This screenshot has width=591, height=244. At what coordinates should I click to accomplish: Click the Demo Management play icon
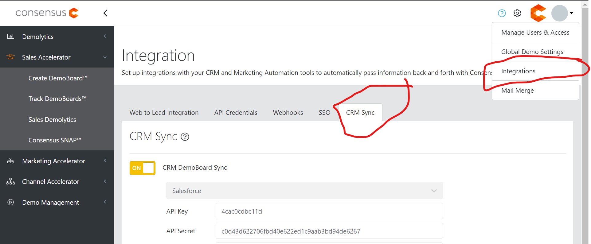tap(10, 202)
